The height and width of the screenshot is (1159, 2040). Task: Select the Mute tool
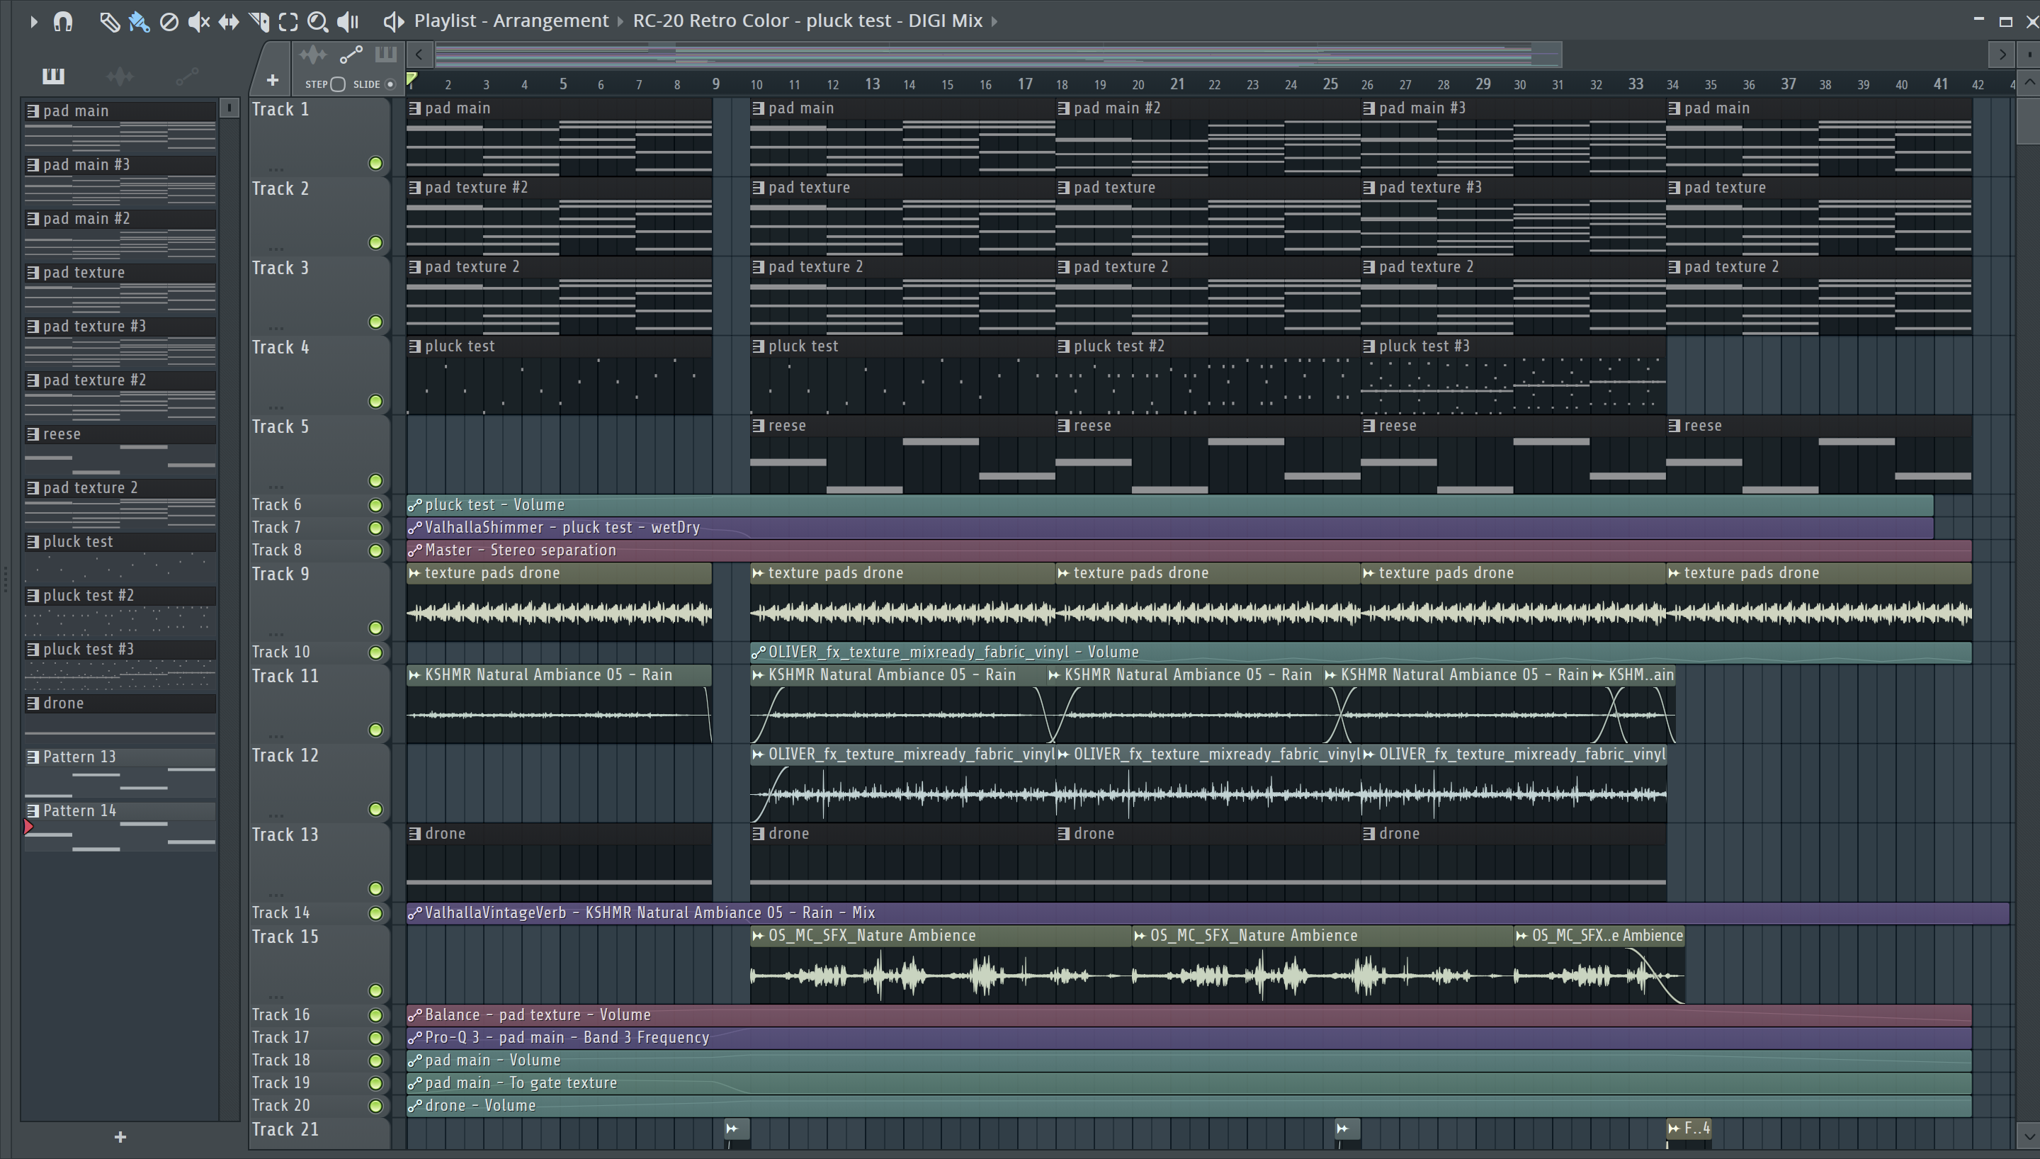coord(198,21)
